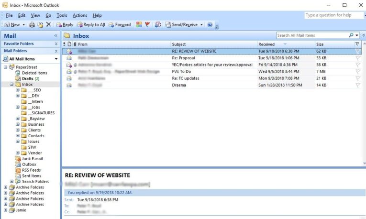Select the Re: TC updates message
The height and width of the screenshot is (219, 366).
point(212,78)
